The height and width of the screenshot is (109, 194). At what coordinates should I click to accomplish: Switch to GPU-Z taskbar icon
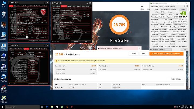pos(62,107)
